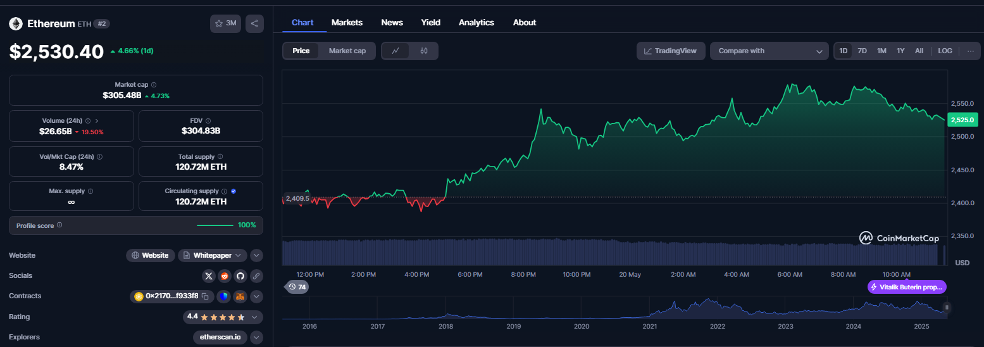Screen dimensions: 984x347
Task: Click the Circulating supply info icon
Action: pos(224,191)
